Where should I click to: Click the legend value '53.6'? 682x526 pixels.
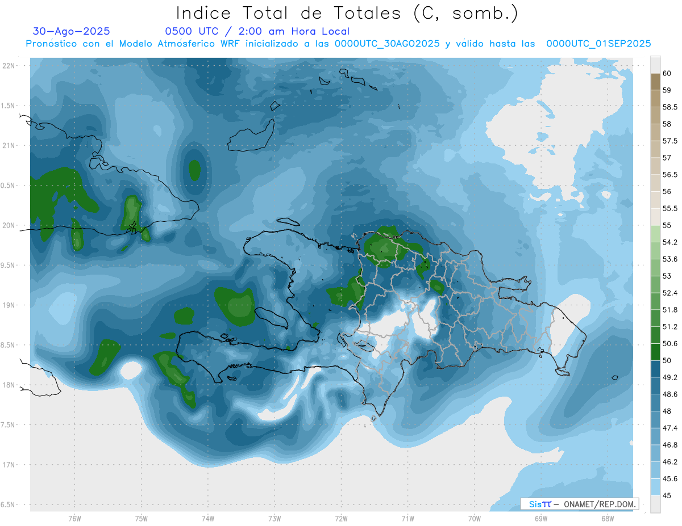[x=670, y=259]
